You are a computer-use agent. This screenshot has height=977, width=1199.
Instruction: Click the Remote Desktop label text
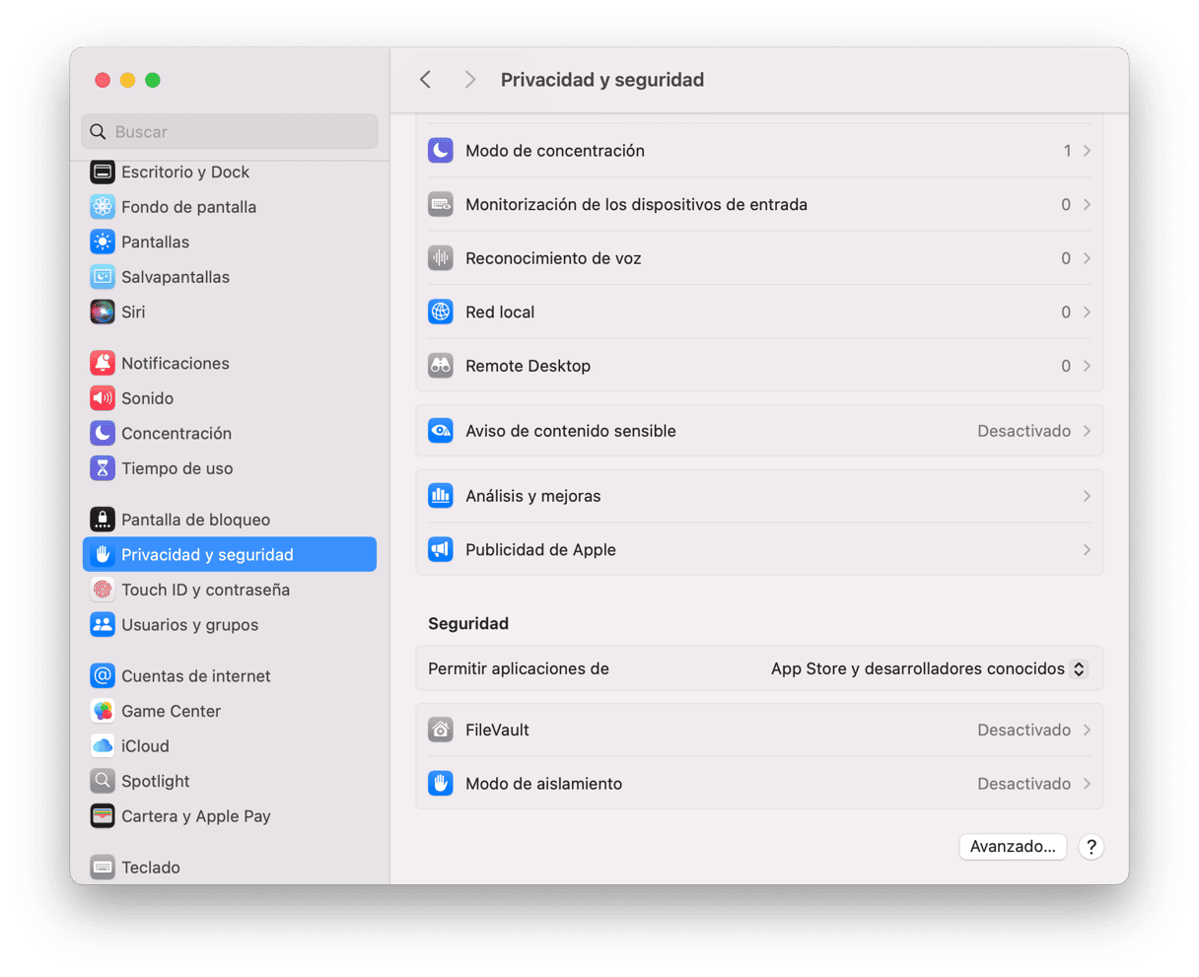(x=528, y=366)
